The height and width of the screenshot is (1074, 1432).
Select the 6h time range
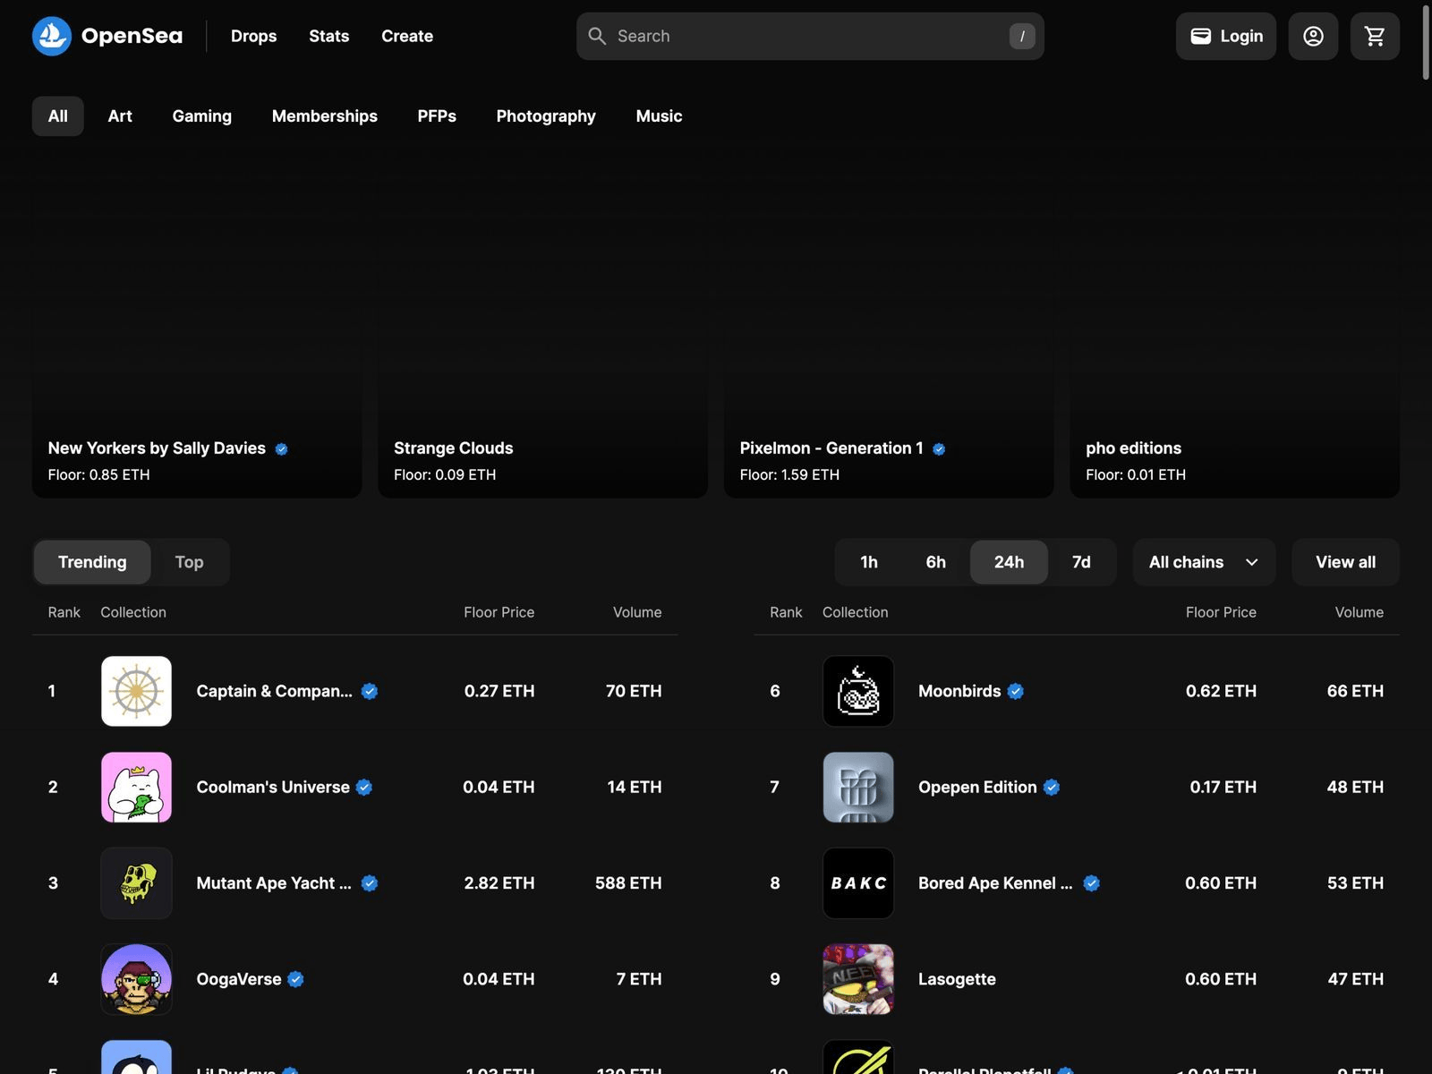point(935,562)
